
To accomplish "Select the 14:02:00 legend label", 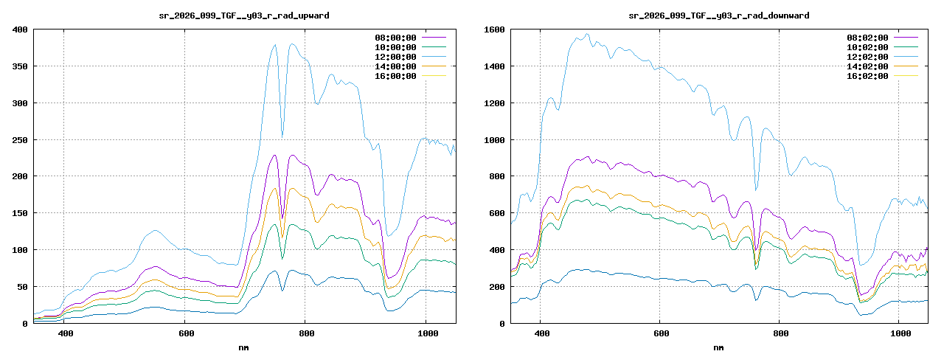I will point(867,66).
